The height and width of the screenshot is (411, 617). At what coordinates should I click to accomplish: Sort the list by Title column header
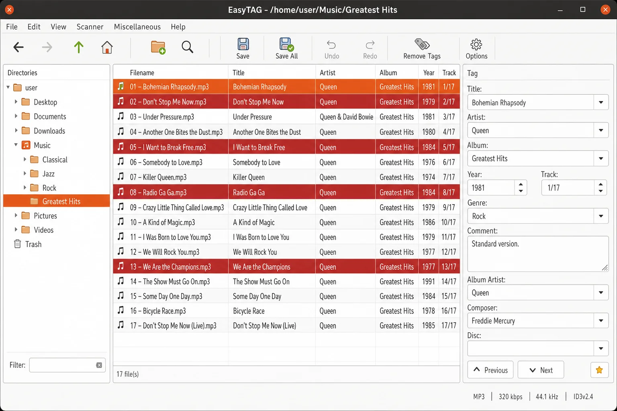[272, 73]
